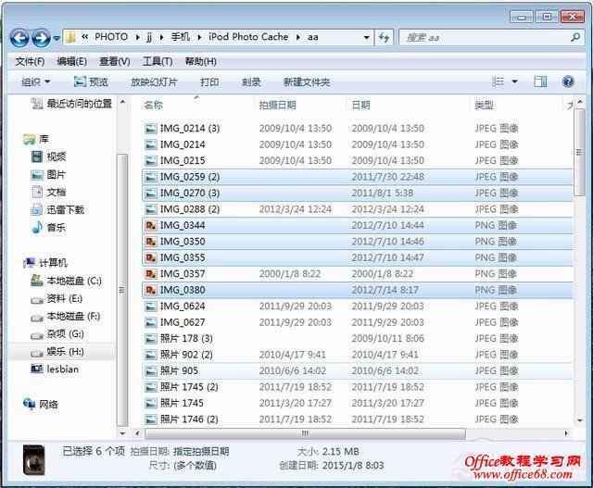
Task: Click the search magnifier icon
Action: click(575, 37)
